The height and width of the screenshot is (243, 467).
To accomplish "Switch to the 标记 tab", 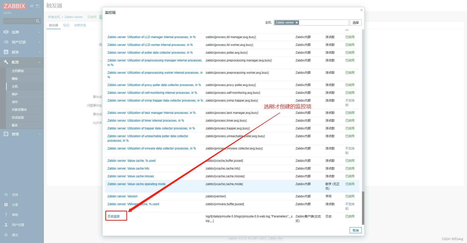I will [66, 25].
